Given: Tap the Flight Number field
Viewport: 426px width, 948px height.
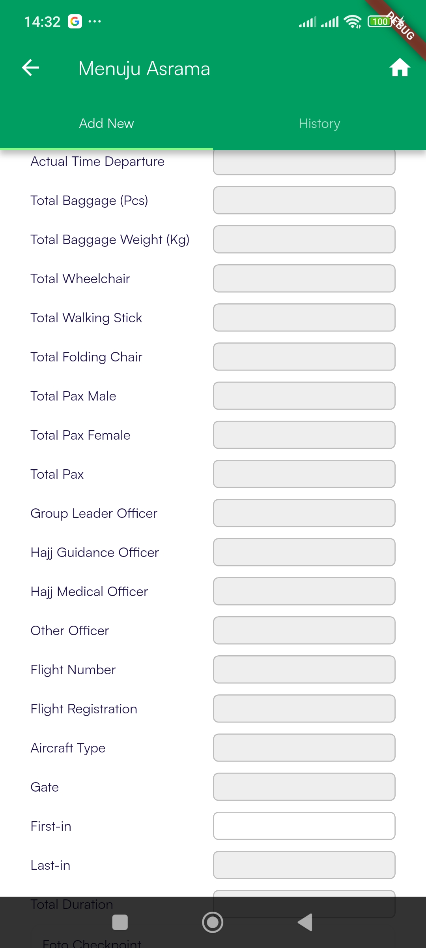Looking at the screenshot, I should point(304,670).
